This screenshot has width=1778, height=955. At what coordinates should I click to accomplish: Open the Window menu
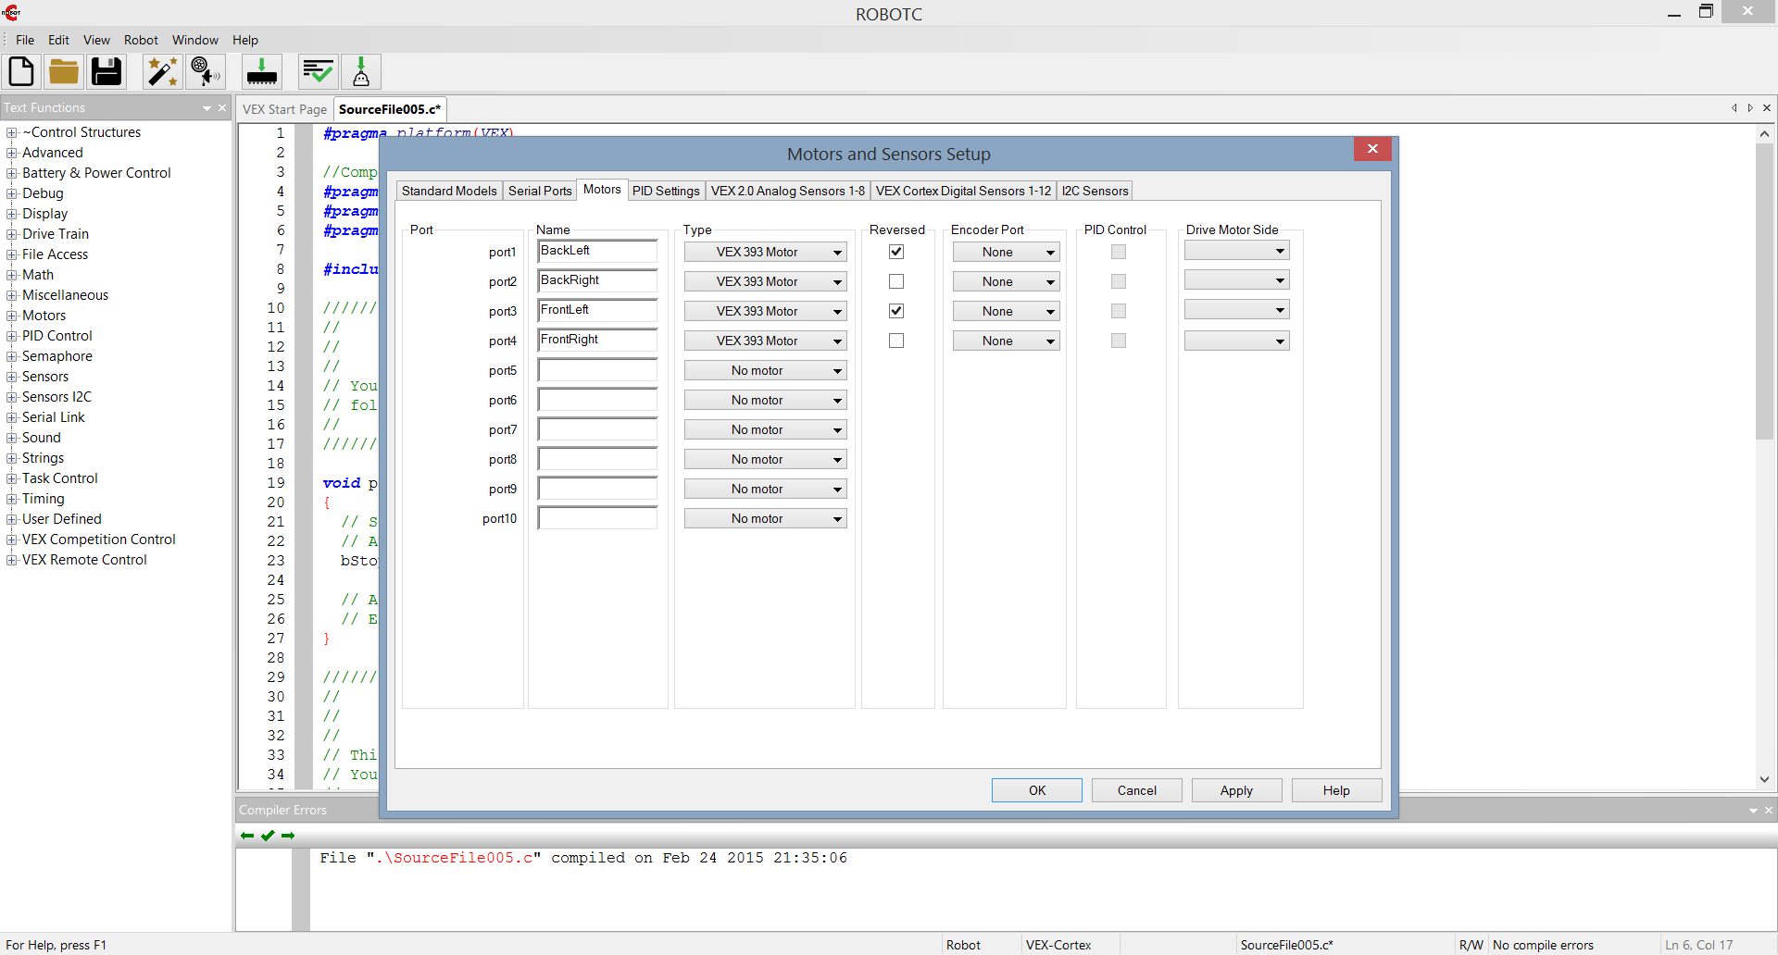point(195,40)
